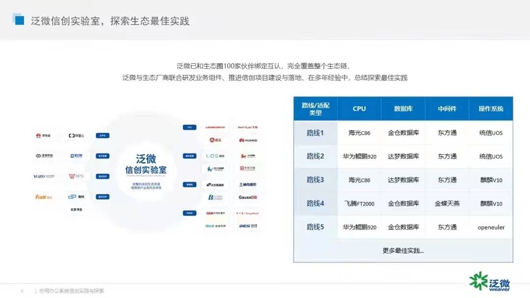Image resolution: width=530 pixels, height=298 pixels.
Task: Click 达梦数据库 in the 路线3 row
Action: [403, 180]
